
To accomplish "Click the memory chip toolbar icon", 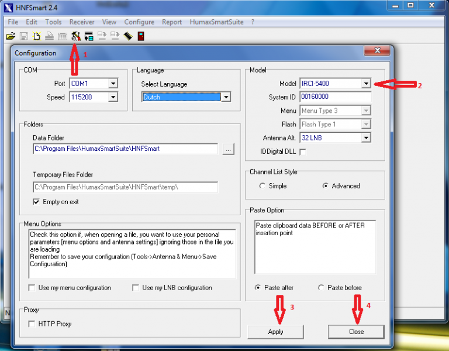I will coord(128,36).
